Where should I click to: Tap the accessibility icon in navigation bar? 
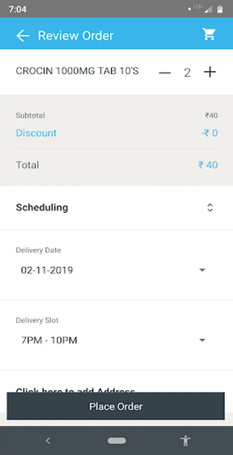point(186,441)
